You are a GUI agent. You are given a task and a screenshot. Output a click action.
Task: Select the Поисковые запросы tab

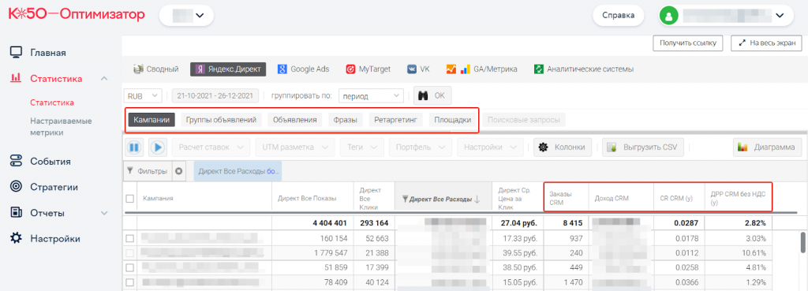pyautogui.click(x=524, y=120)
